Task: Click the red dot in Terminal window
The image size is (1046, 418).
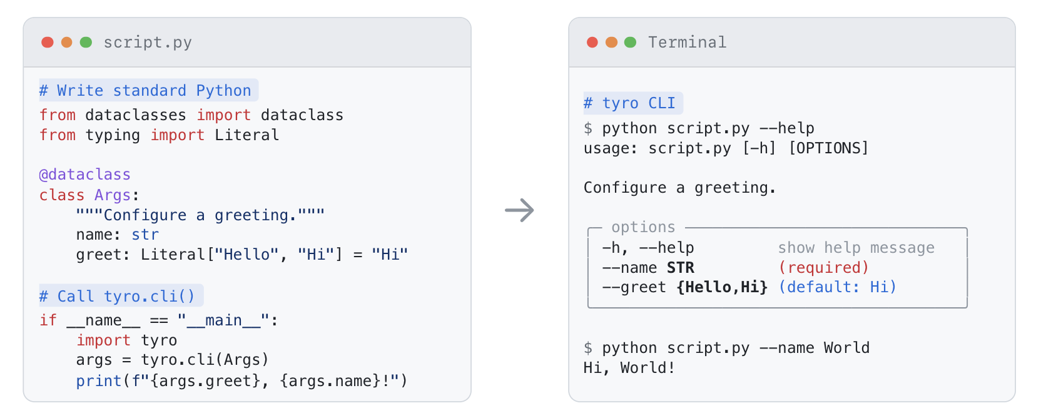Action: [592, 42]
